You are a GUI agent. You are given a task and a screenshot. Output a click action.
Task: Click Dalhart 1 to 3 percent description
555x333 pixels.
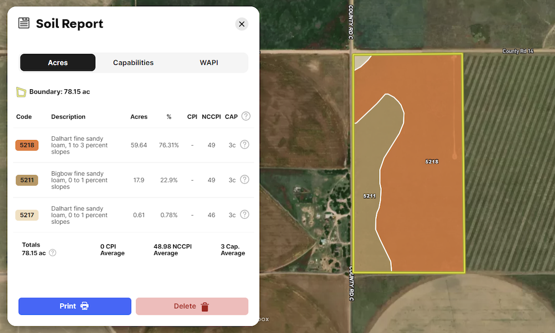pos(79,145)
